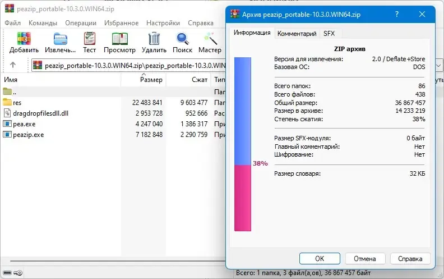Launch the Мастер (Wizard) wand icon
444x279 pixels.
click(x=210, y=39)
